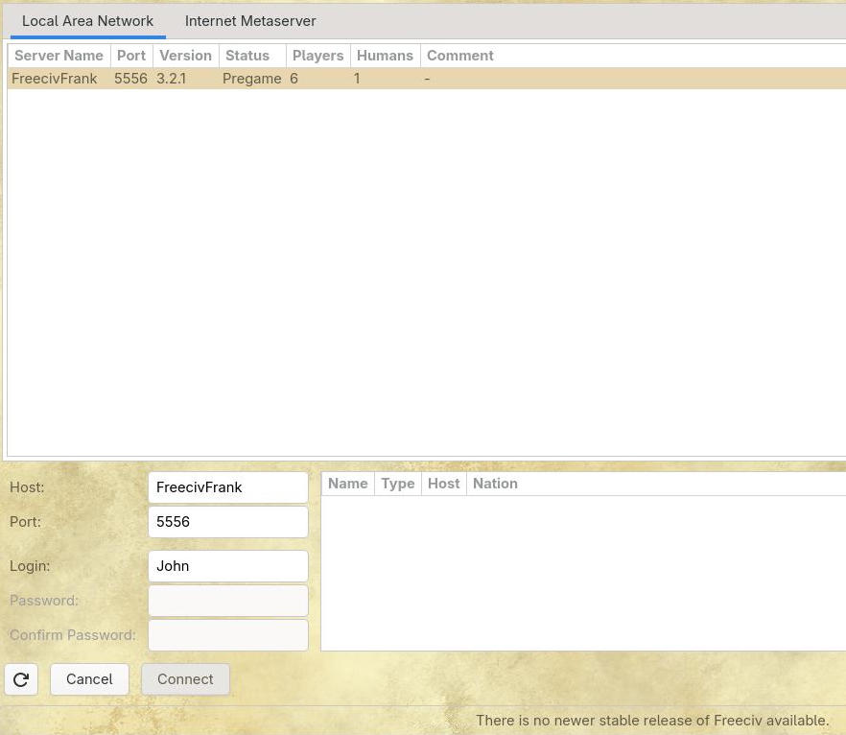Click the Type header in player list
Screen dimensions: 846x735
397,484
